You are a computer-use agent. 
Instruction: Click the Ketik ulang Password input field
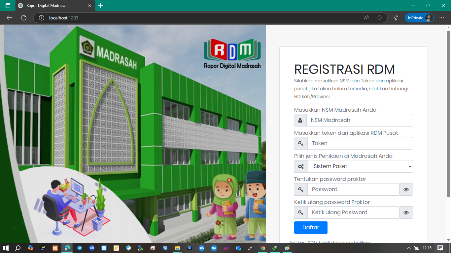353,212
